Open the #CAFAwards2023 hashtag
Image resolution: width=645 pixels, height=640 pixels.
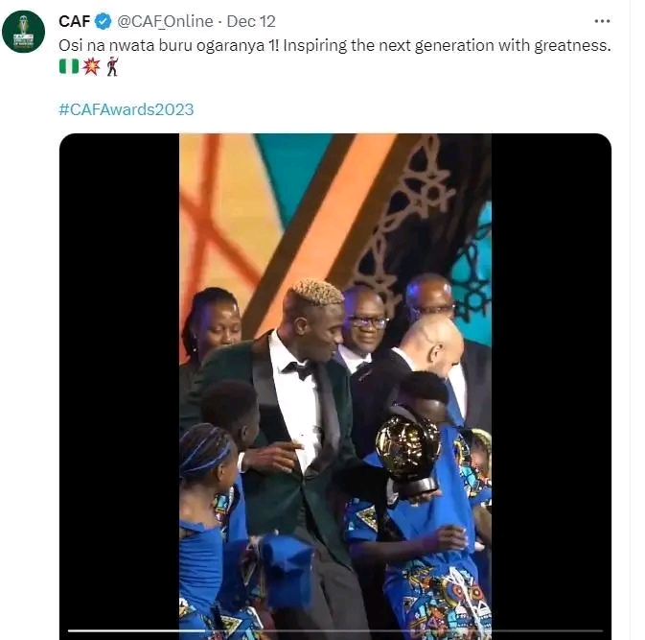(x=126, y=109)
